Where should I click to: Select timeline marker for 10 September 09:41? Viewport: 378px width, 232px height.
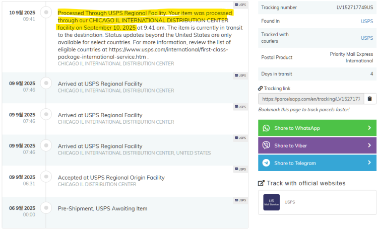click(x=46, y=12)
